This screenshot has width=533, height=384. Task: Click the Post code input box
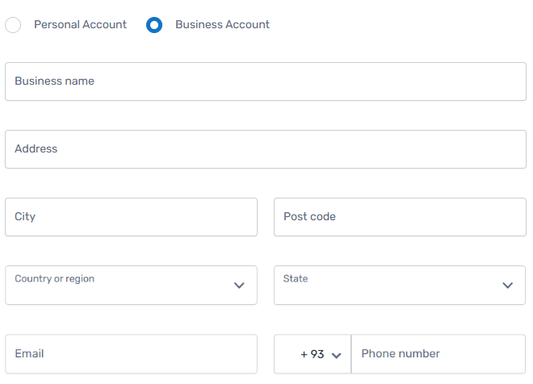click(x=400, y=217)
